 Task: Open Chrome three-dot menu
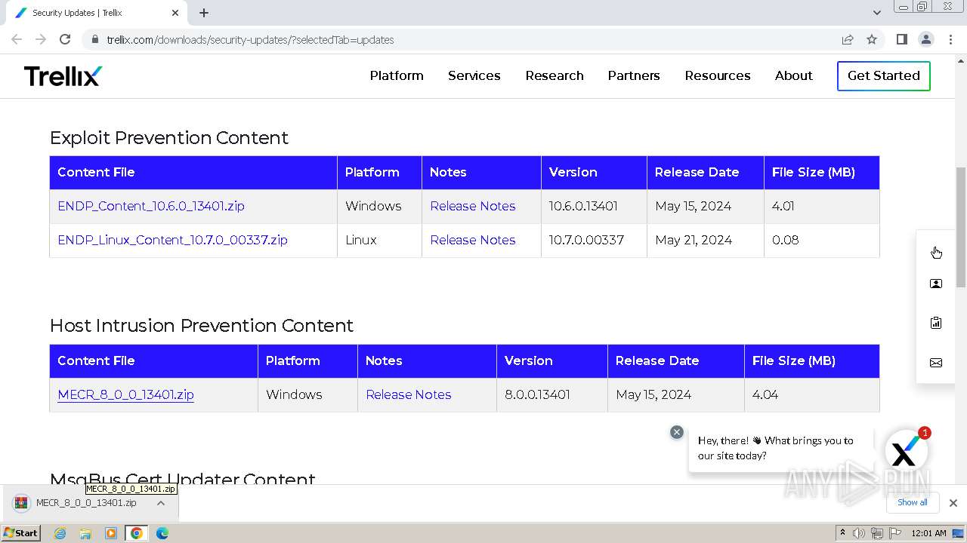[x=950, y=39]
